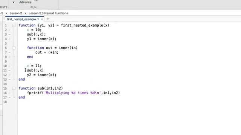Click the 'end' keyword on line 17
This screenshot has height=135, width=241.
22,97
